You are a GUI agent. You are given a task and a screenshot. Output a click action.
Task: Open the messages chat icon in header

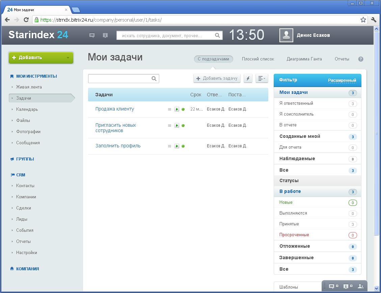(92, 35)
